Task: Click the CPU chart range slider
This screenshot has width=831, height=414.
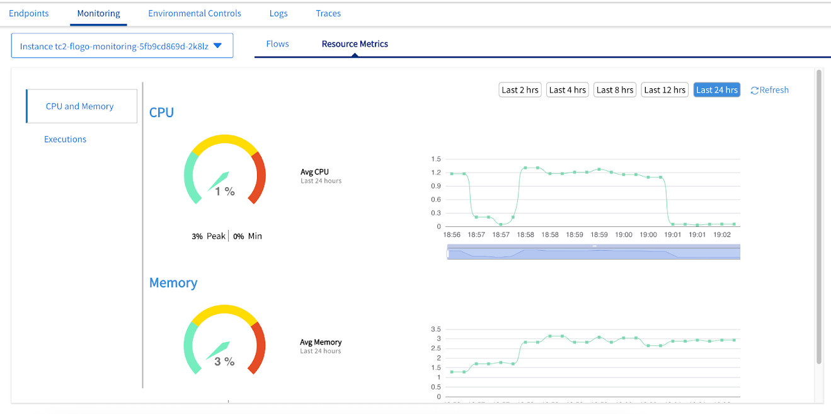Action: pyautogui.click(x=593, y=253)
